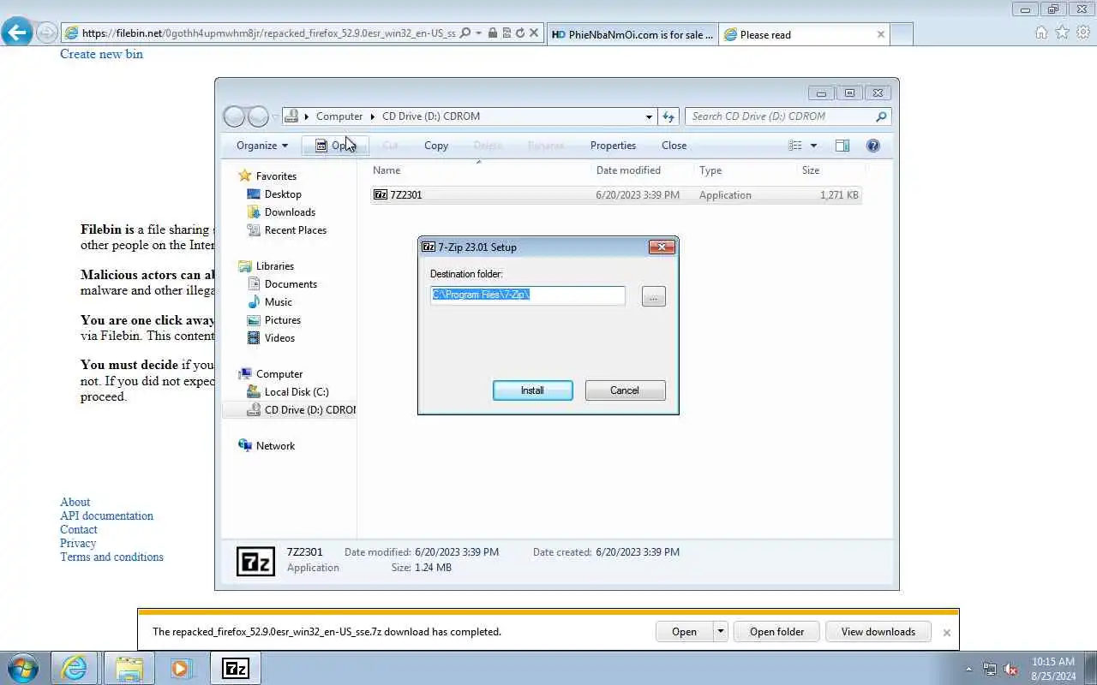The image size is (1097, 685).
Task: Open Network in navigation pane
Action: click(275, 446)
